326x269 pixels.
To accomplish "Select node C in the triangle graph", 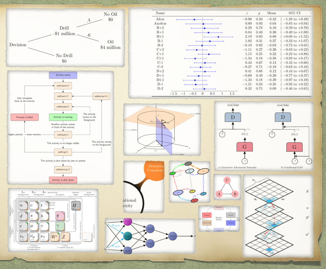I will 227,180.
